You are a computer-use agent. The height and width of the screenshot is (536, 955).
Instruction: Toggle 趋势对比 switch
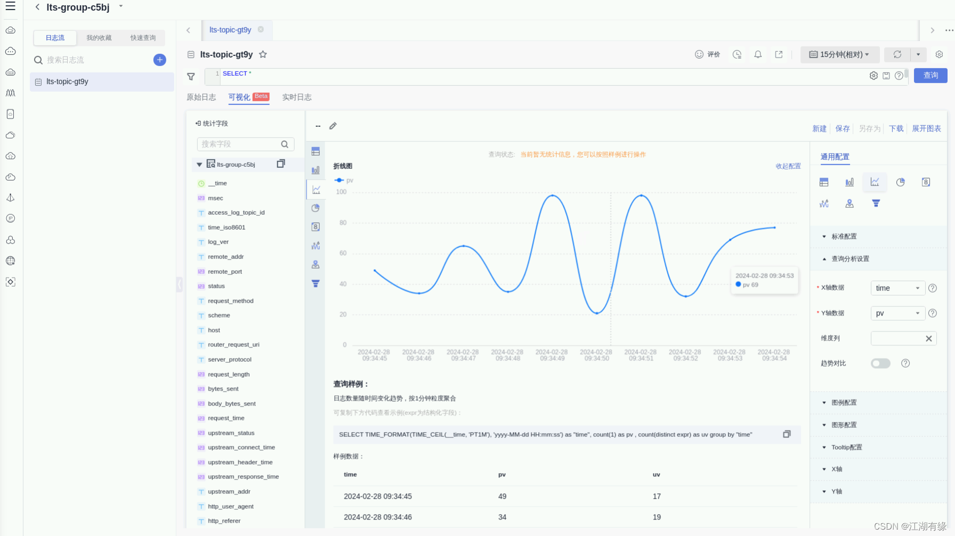pyautogui.click(x=880, y=363)
